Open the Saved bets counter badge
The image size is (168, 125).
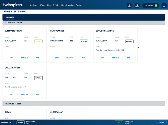click(137, 6)
